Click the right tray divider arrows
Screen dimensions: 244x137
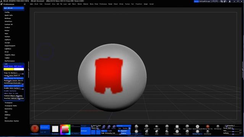[242, 70]
